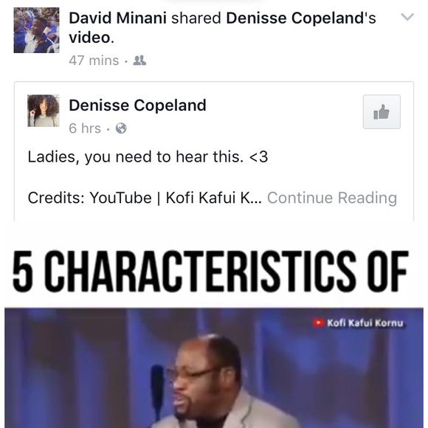Expand post with Continue Reading
Screen dimensions: 428x428
[x=332, y=198]
